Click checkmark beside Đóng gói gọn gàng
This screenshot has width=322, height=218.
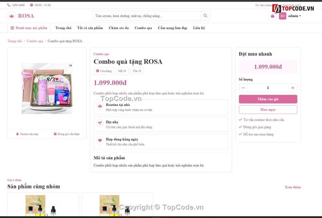click(x=240, y=127)
